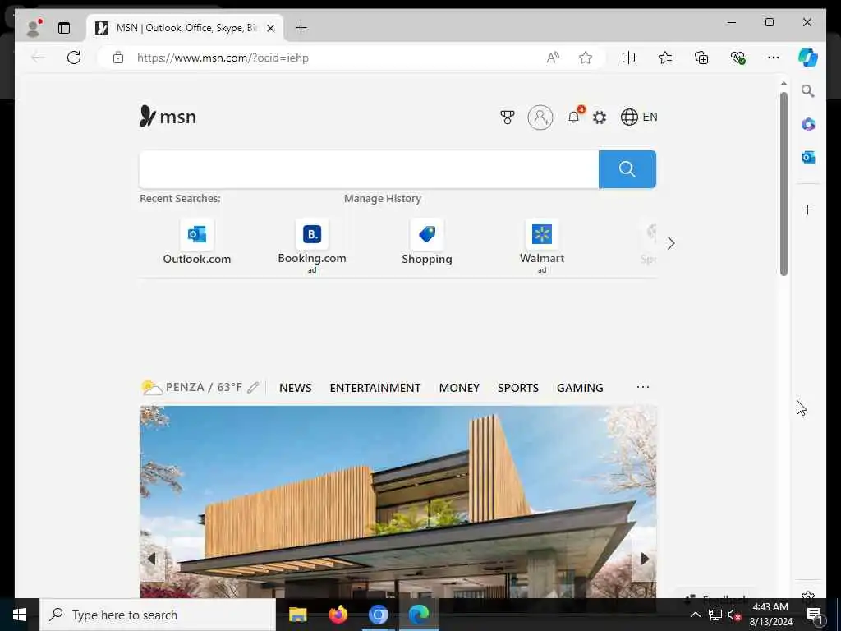
Task: Open the tab actions menu icon
Action: pos(64,28)
